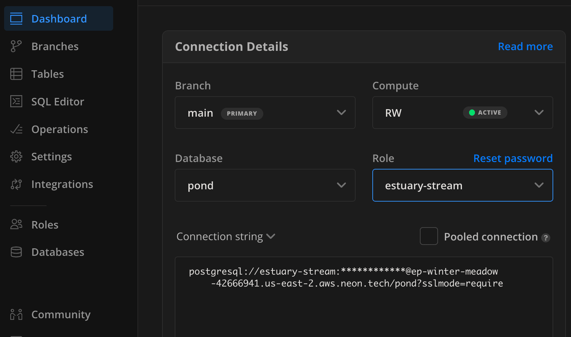Click the Reset password link
The height and width of the screenshot is (337, 571).
(513, 158)
